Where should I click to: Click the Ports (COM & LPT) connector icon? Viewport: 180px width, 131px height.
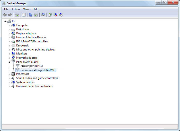tap(13, 62)
